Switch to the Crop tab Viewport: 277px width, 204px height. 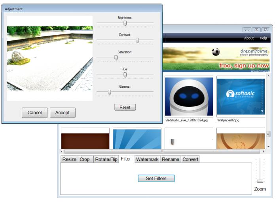(x=85, y=159)
